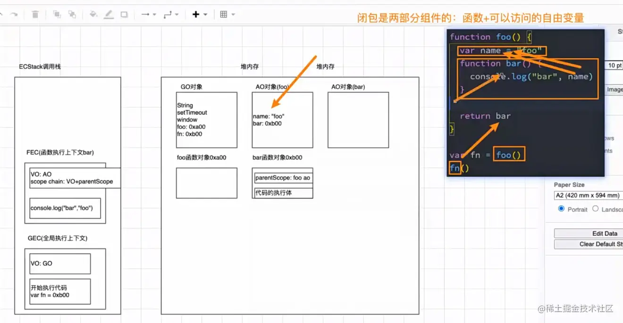The height and width of the screenshot is (323, 623).
Task: Select the VO: AO scope chain box
Action: pos(75,178)
